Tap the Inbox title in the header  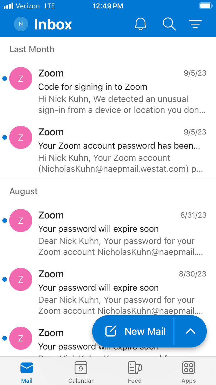coord(53,24)
